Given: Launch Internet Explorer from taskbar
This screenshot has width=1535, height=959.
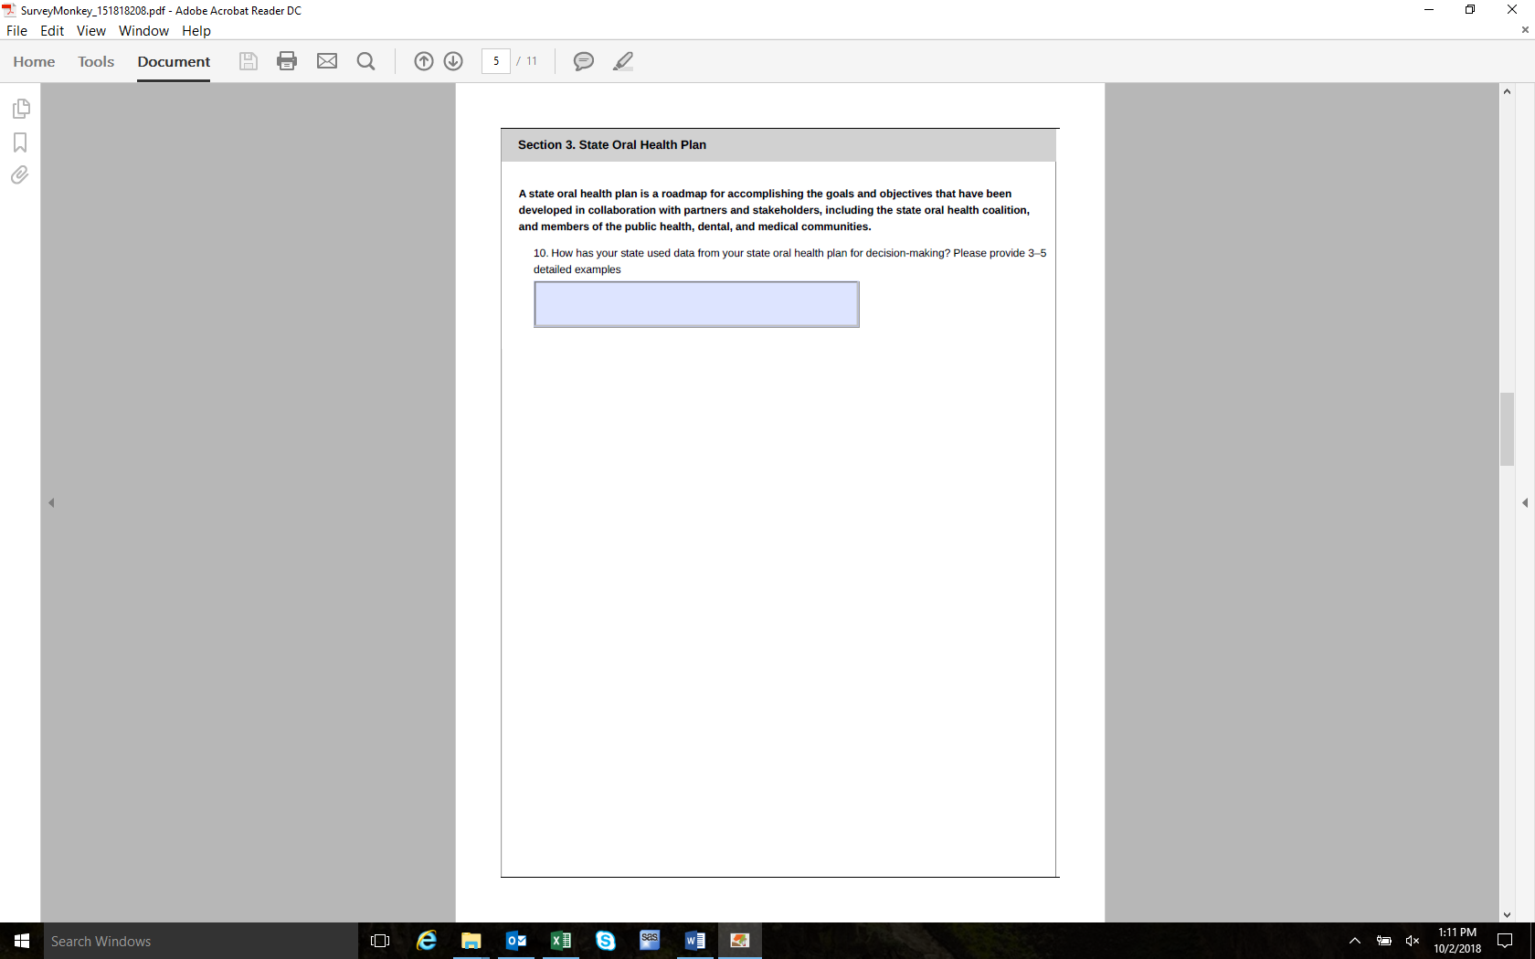Looking at the screenshot, I should 427,941.
